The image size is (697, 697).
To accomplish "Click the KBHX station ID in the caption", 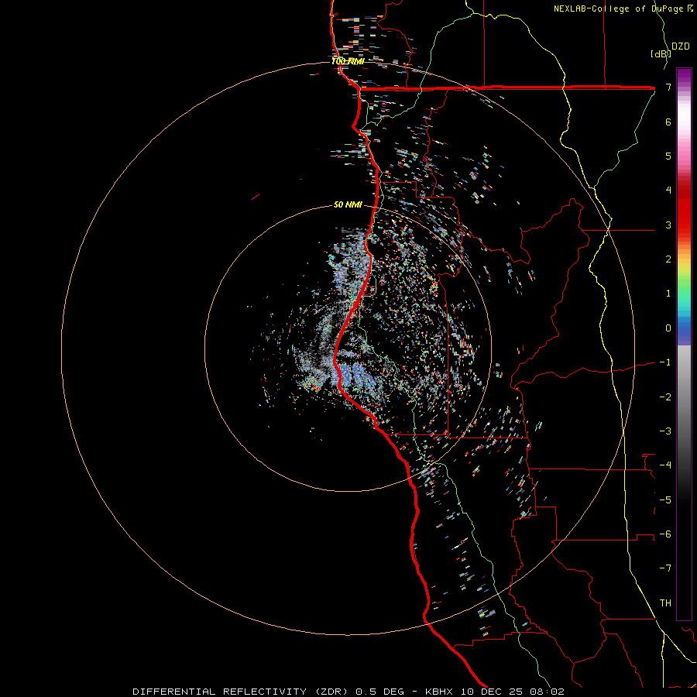I will click(x=439, y=692).
